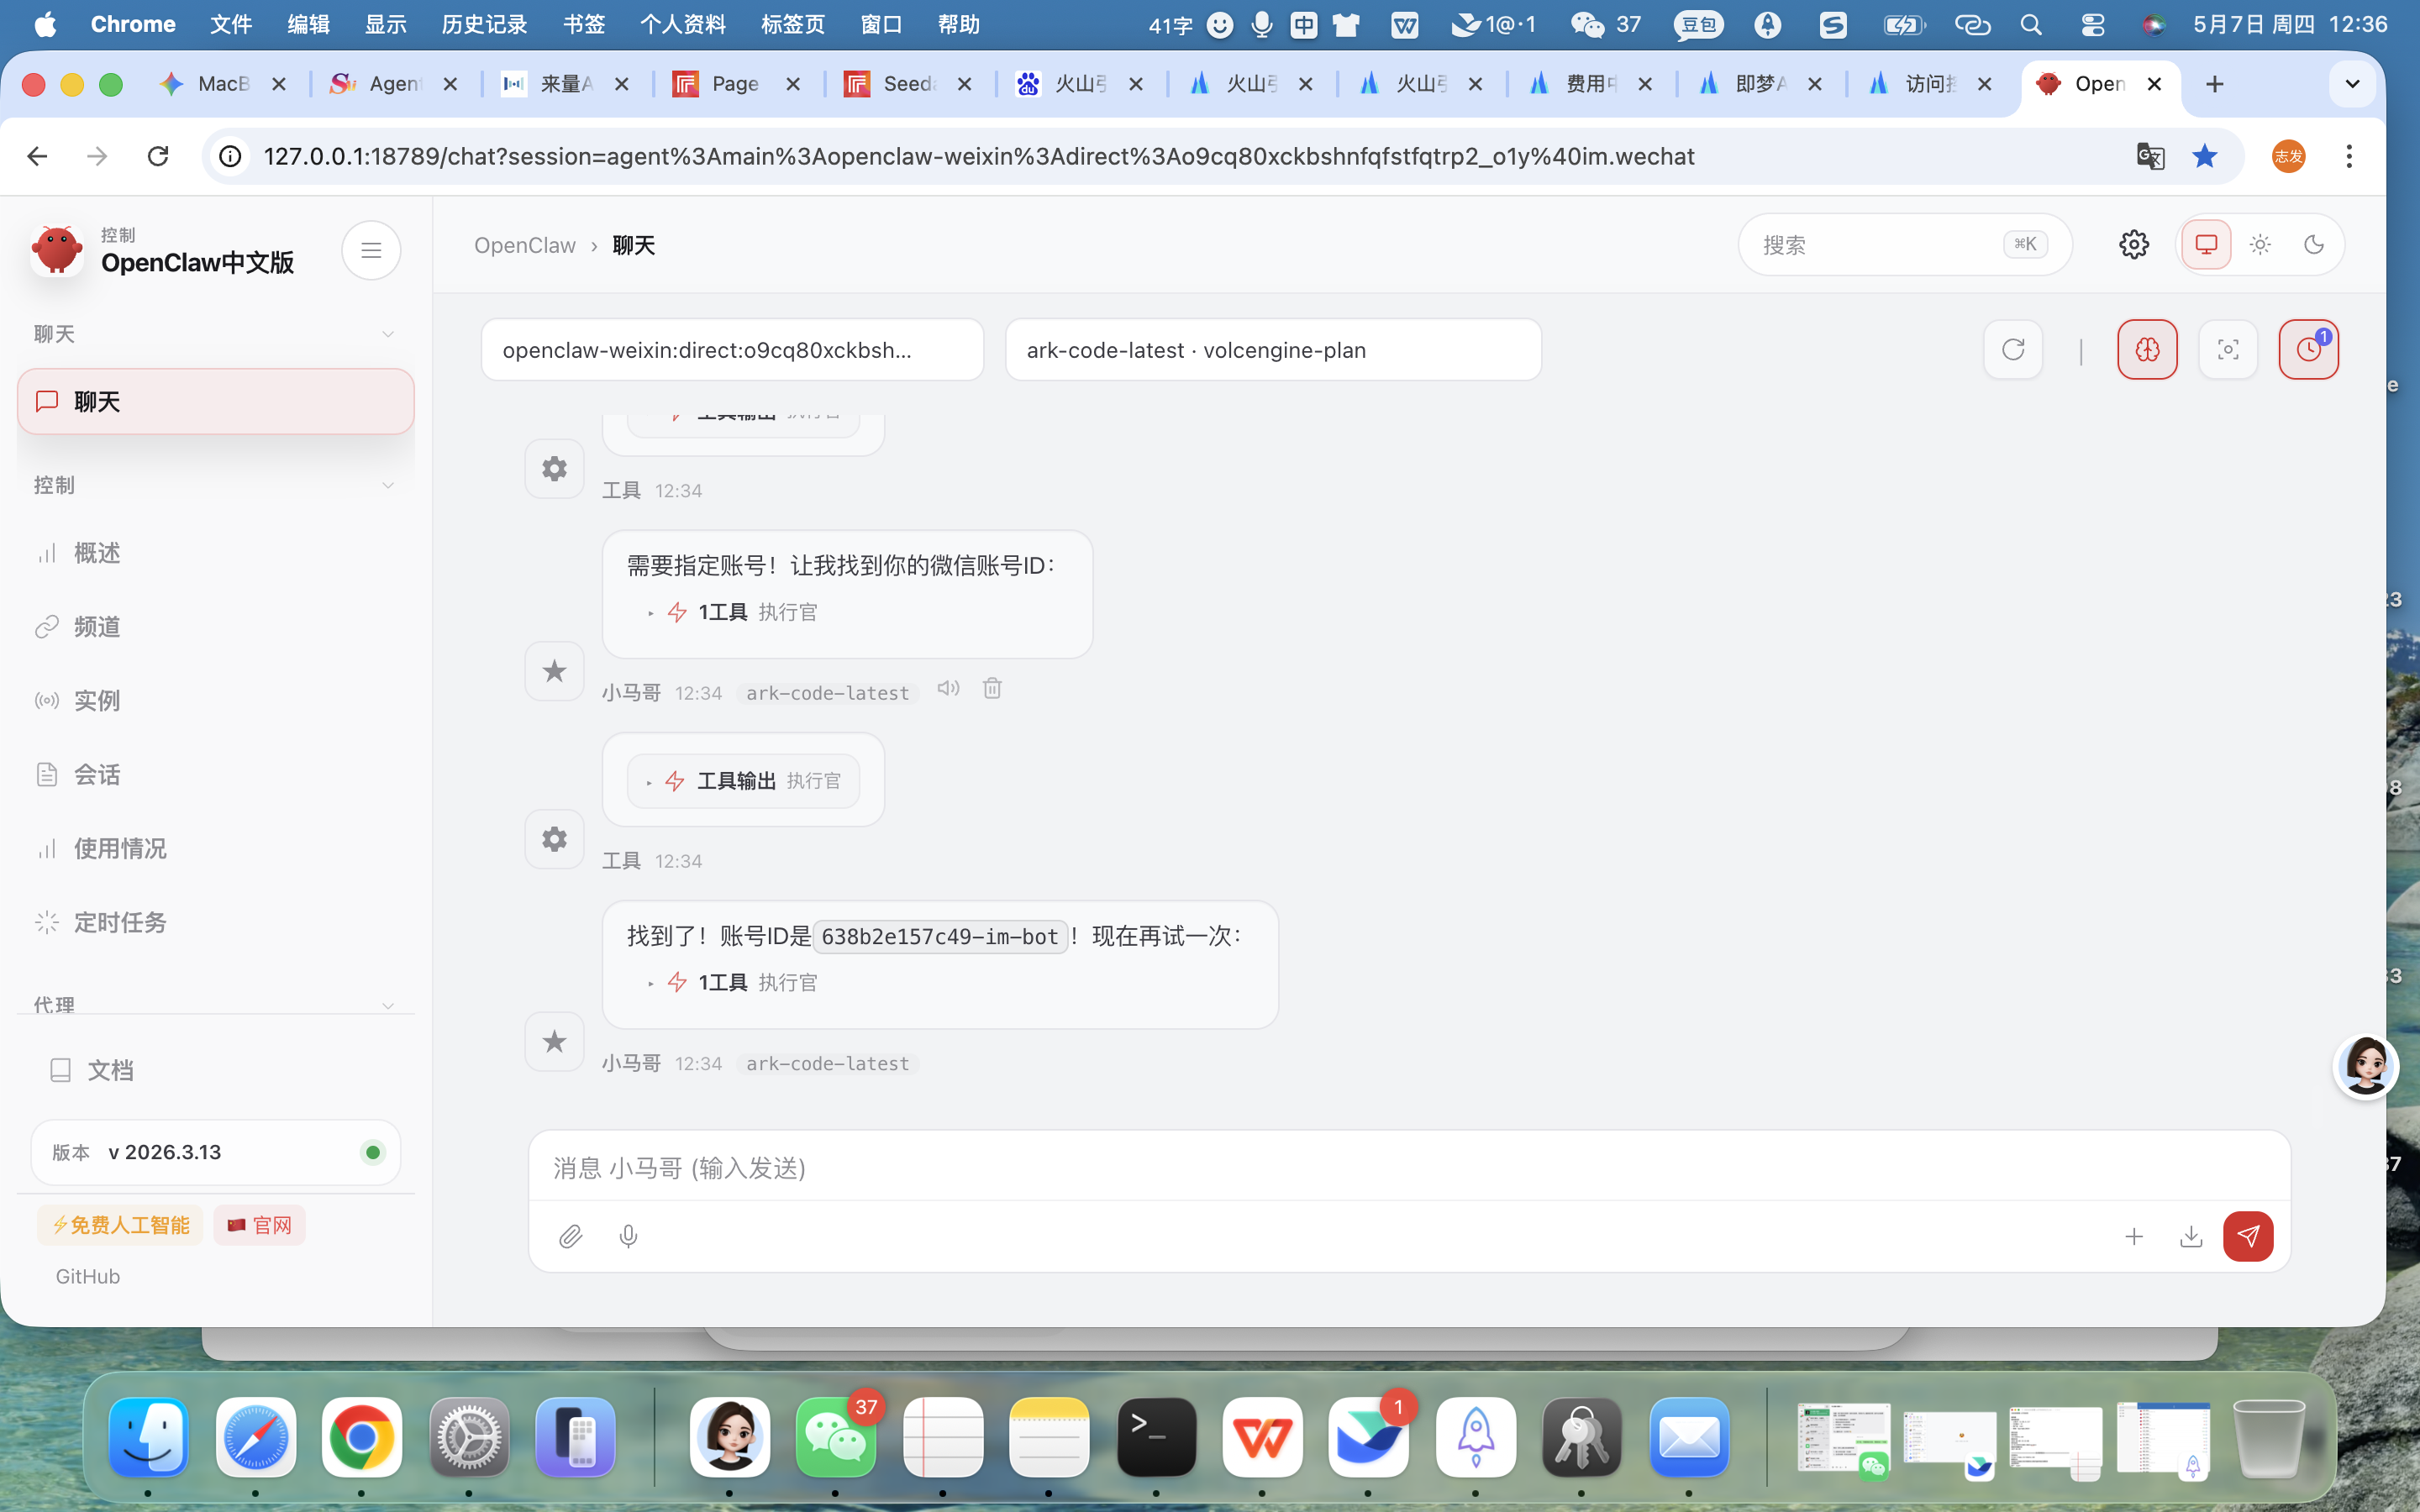Screen dimensions: 2420x1512
Task: Open the 实例 instances page
Action: click(216, 701)
